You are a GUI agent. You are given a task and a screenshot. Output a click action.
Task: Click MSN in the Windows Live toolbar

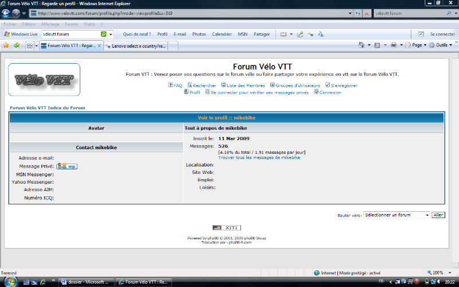(243, 34)
